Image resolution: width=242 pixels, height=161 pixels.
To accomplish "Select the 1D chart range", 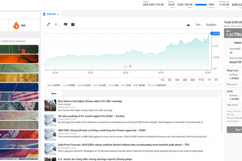I will 162,80.
